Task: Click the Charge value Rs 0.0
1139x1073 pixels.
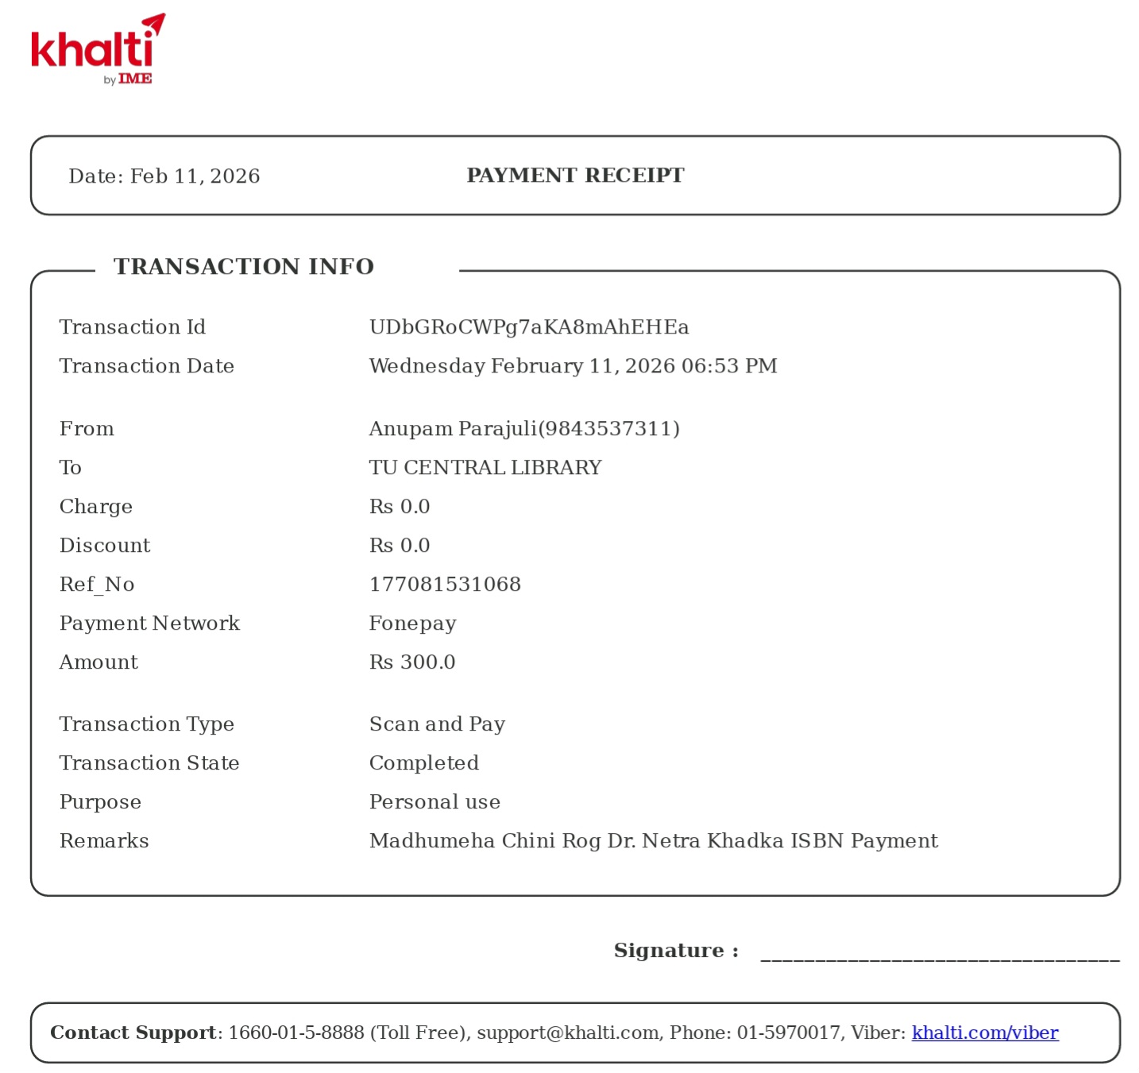Action: tap(400, 507)
